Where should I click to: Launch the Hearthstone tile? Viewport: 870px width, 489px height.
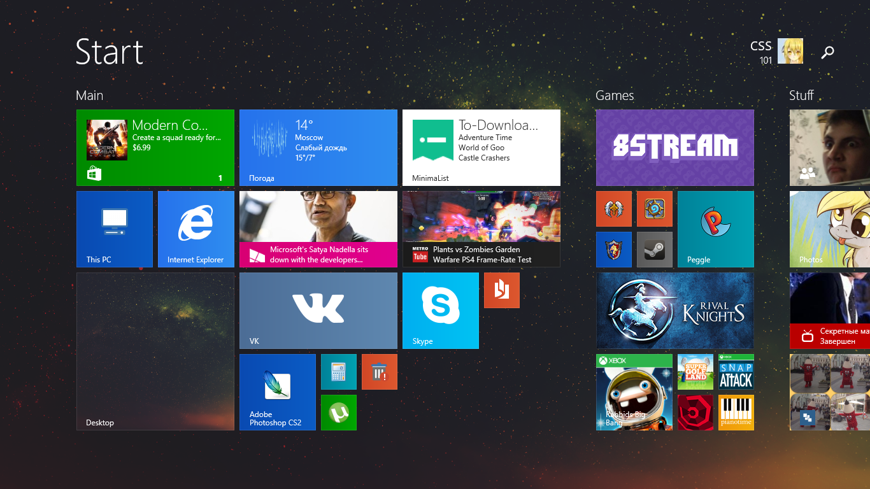coord(655,209)
